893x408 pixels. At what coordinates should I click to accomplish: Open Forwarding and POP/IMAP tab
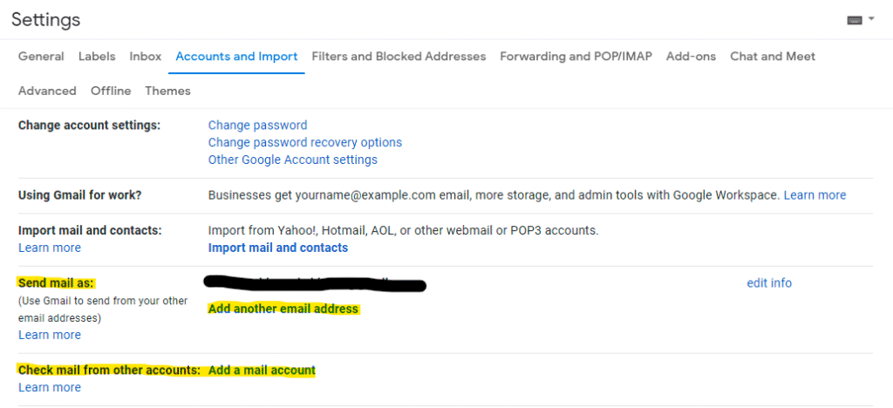pos(576,57)
